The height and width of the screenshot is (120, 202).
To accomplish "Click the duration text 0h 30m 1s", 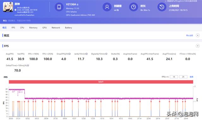I will point(145,10).
